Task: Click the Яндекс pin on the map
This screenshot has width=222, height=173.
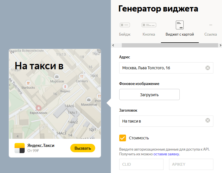Action: (x=65, y=86)
